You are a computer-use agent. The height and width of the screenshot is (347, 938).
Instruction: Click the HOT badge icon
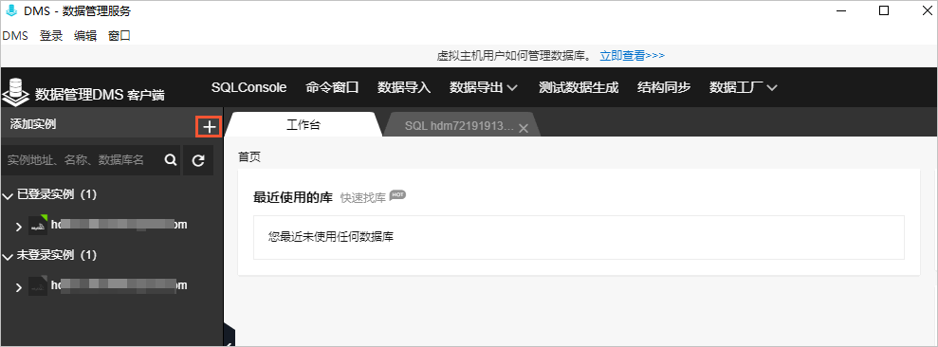click(397, 195)
